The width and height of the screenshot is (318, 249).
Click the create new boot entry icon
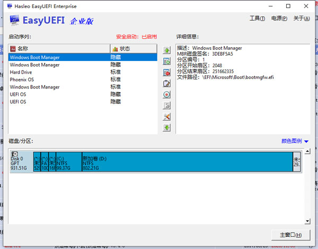166,61
